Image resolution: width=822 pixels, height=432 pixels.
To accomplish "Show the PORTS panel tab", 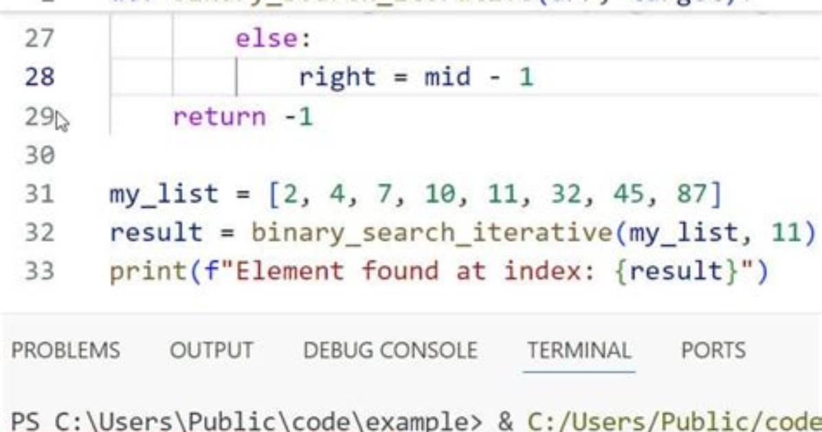I will [x=713, y=350].
